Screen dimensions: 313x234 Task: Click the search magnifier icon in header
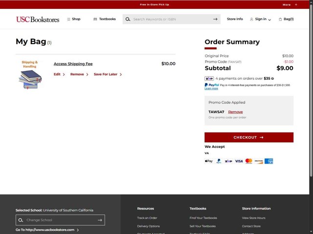coord(128,19)
